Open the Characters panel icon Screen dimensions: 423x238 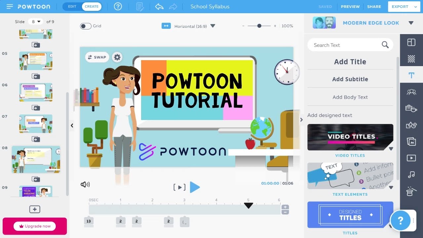click(411, 92)
